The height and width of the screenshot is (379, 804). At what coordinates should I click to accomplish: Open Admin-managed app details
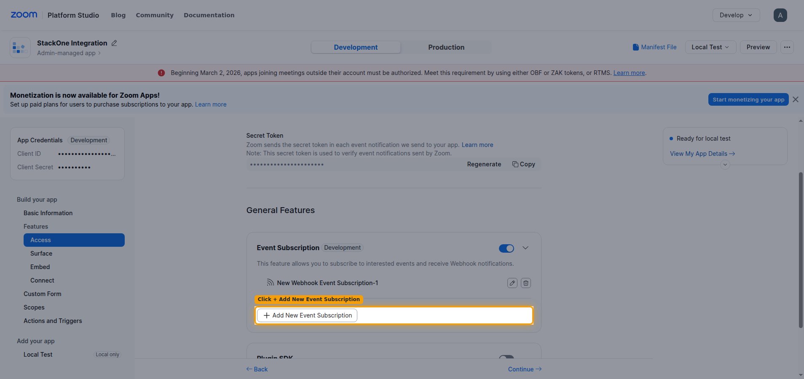click(x=69, y=53)
